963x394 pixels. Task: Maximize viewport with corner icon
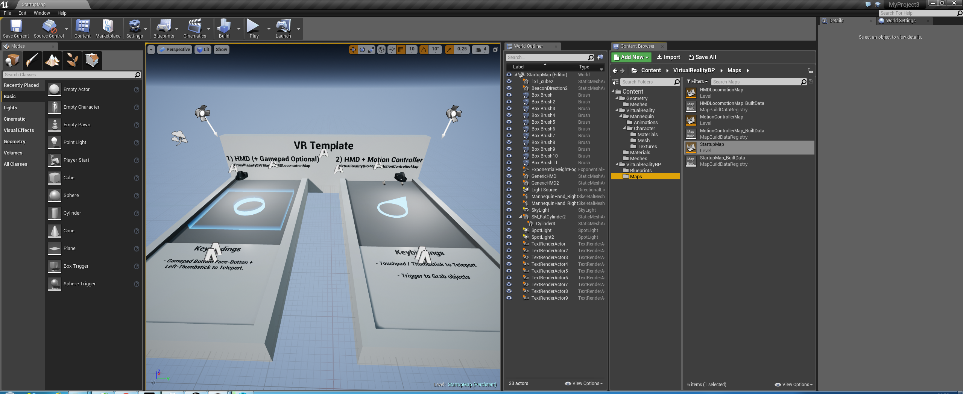click(495, 50)
